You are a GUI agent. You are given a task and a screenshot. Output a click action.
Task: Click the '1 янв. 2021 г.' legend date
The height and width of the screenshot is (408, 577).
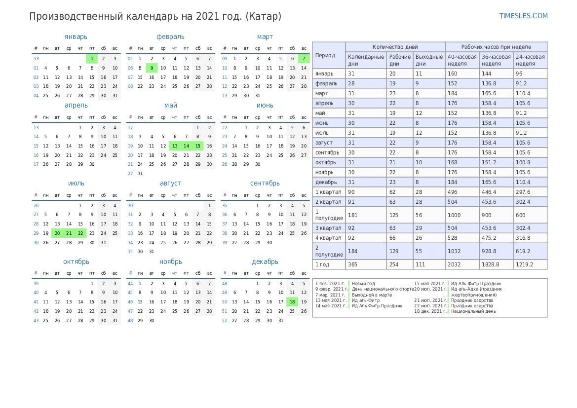click(330, 284)
